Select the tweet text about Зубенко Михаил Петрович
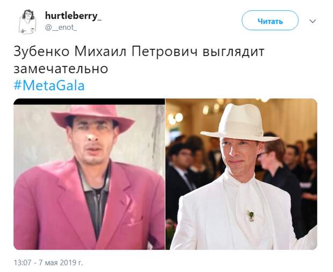The height and width of the screenshot is (272, 333). click(x=139, y=60)
